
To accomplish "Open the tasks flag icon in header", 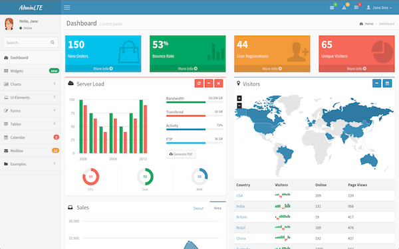I will coord(356,7).
